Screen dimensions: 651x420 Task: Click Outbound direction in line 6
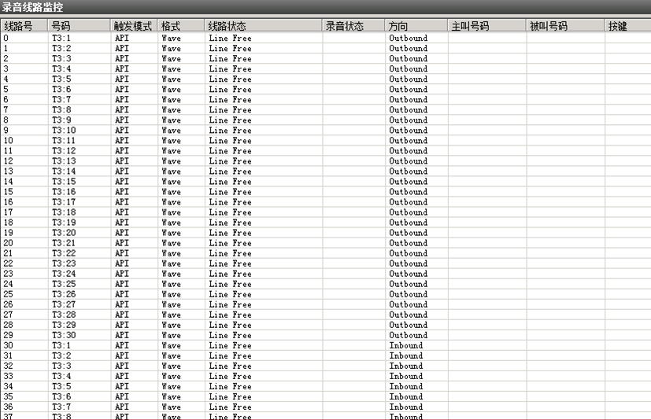(408, 100)
